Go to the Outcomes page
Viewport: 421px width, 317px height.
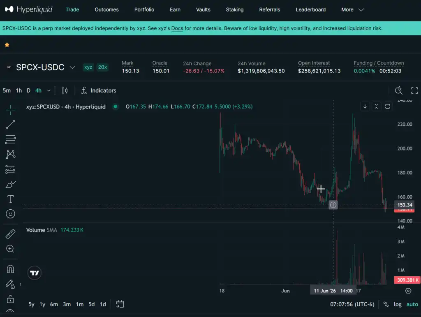point(106,10)
